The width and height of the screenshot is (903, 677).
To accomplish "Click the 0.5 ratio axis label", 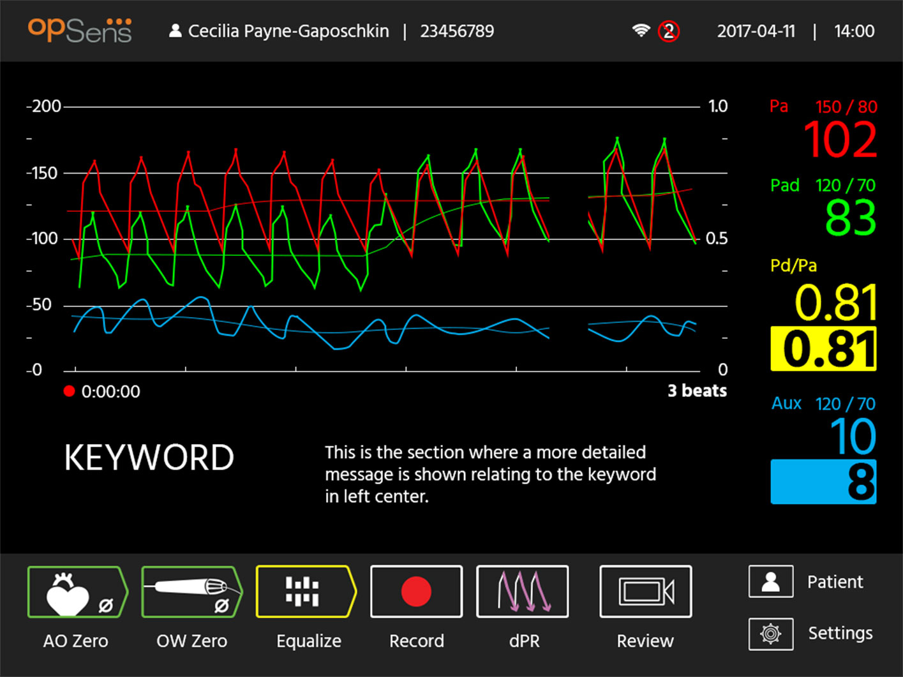I will point(717,239).
